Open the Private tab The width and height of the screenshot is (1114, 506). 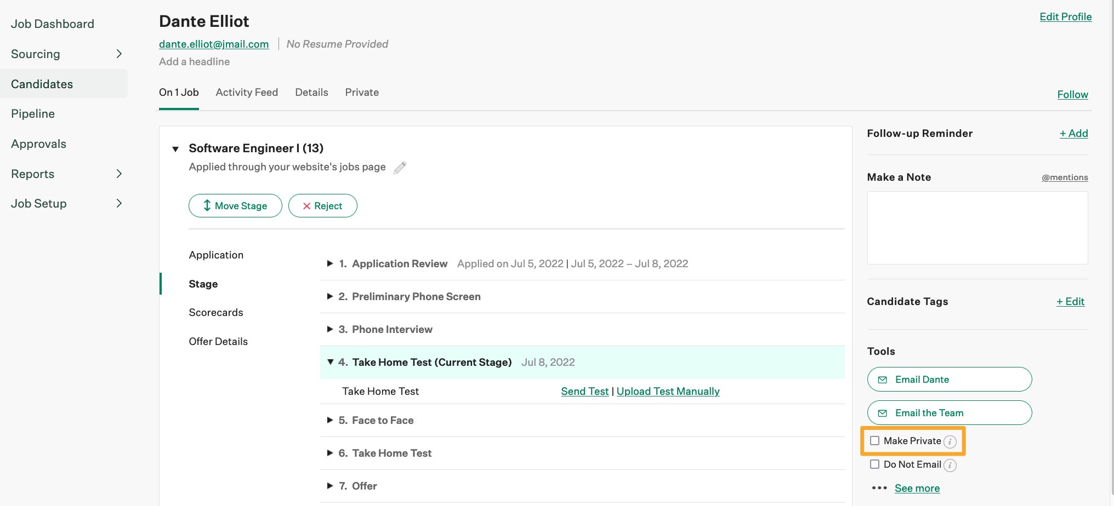point(362,93)
